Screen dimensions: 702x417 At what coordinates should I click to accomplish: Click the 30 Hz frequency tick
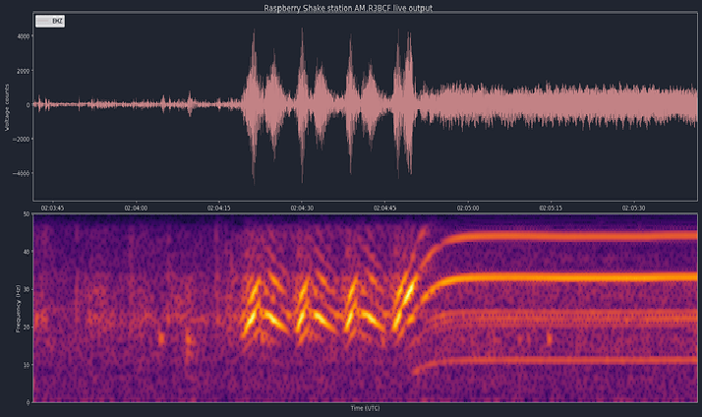pyautogui.click(x=27, y=290)
